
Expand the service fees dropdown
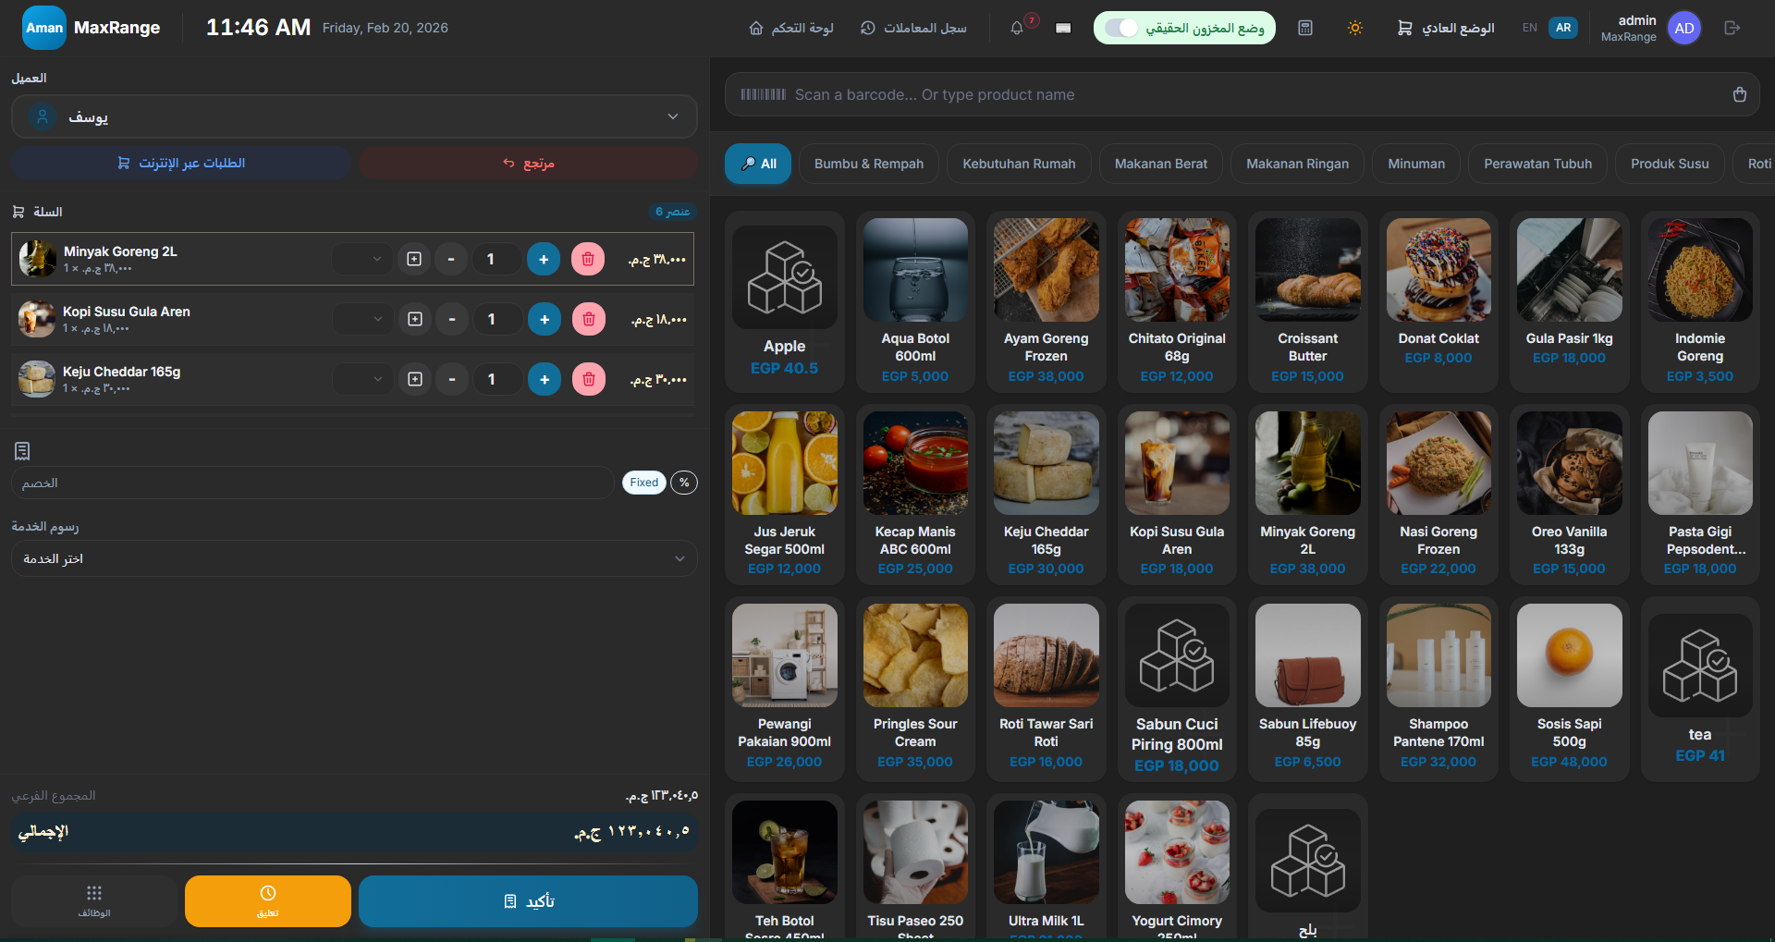(x=354, y=558)
